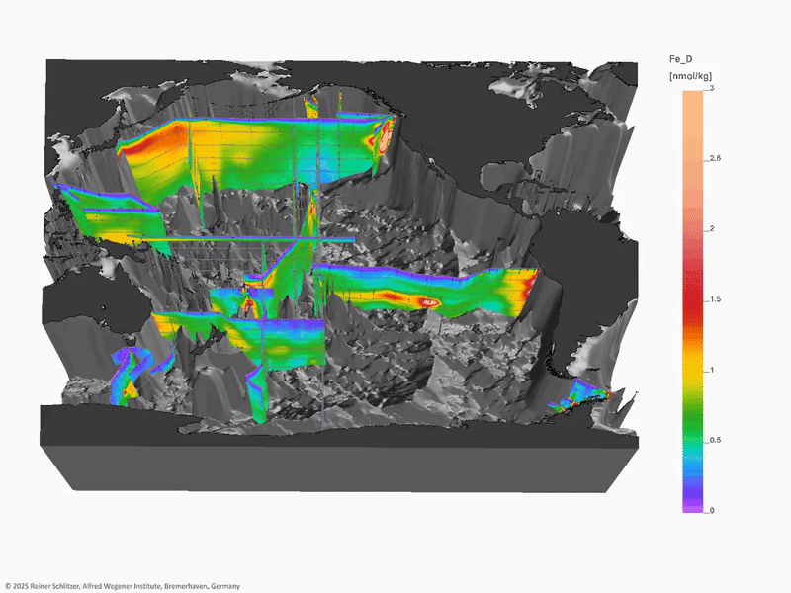Pick the purple bottom end of colorbar
Screen dimensions: 791x593
pyautogui.click(x=691, y=506)
